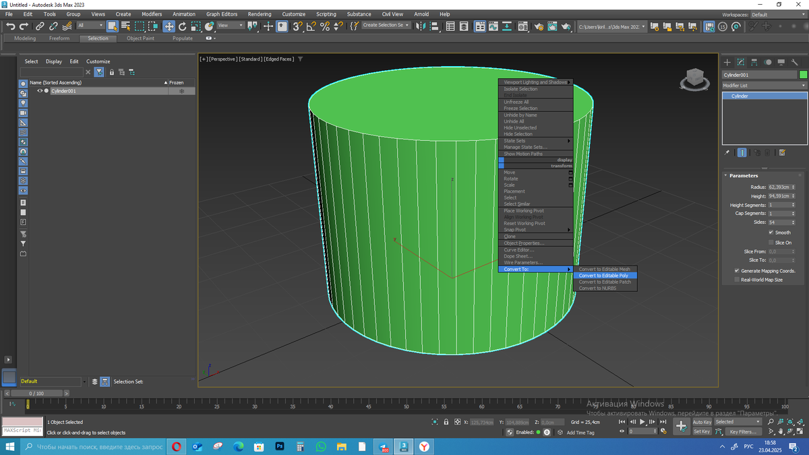The width and height of the screenshot is (809, 455).
Task: Choose Convert to Editable Poly
Action: click(603, 275)
